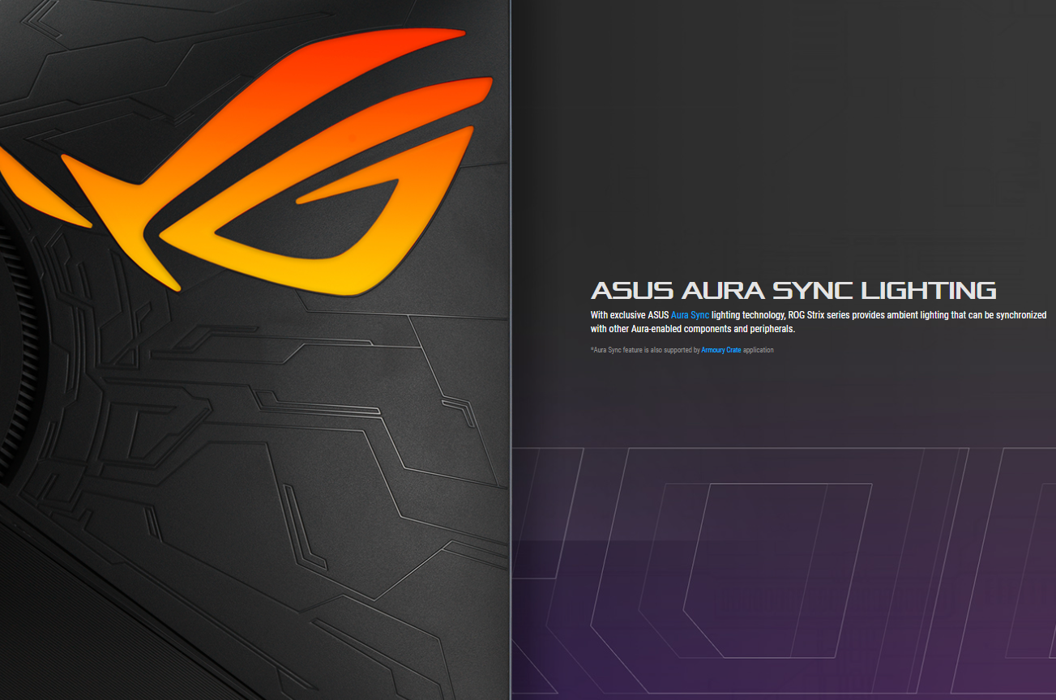
Task: Click the word LIGHTING in the heading
Action: point(928,290)
